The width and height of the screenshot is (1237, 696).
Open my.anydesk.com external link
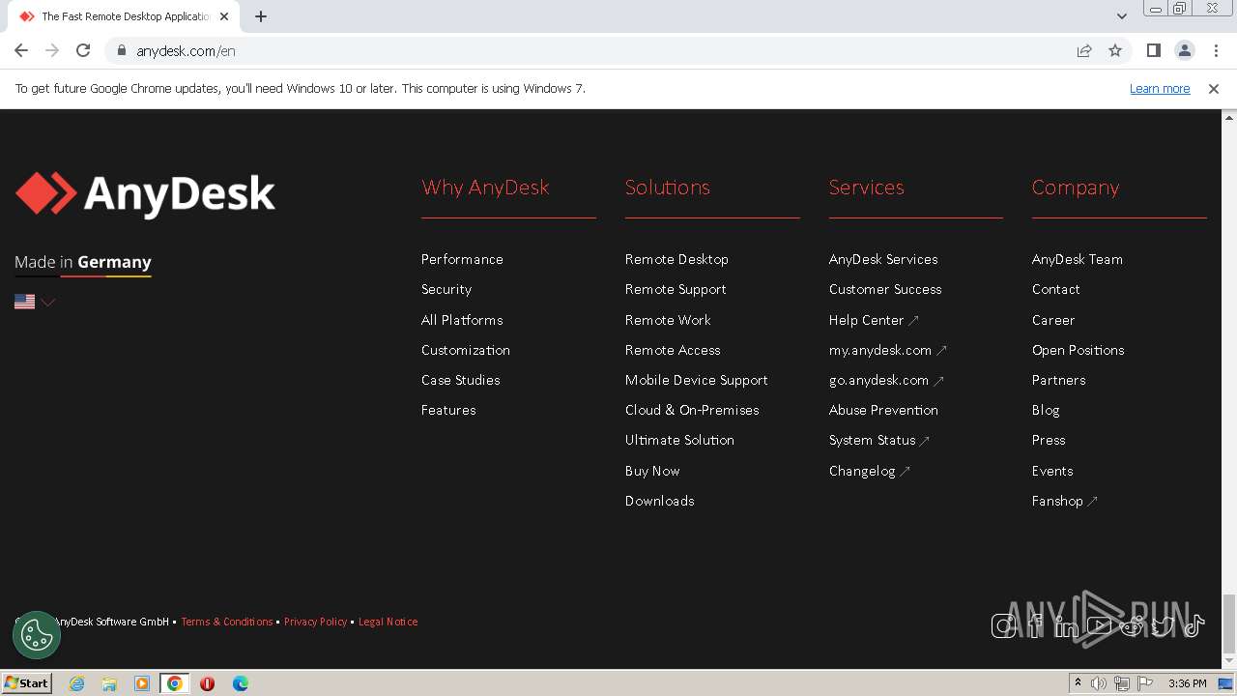coord(887,350)
